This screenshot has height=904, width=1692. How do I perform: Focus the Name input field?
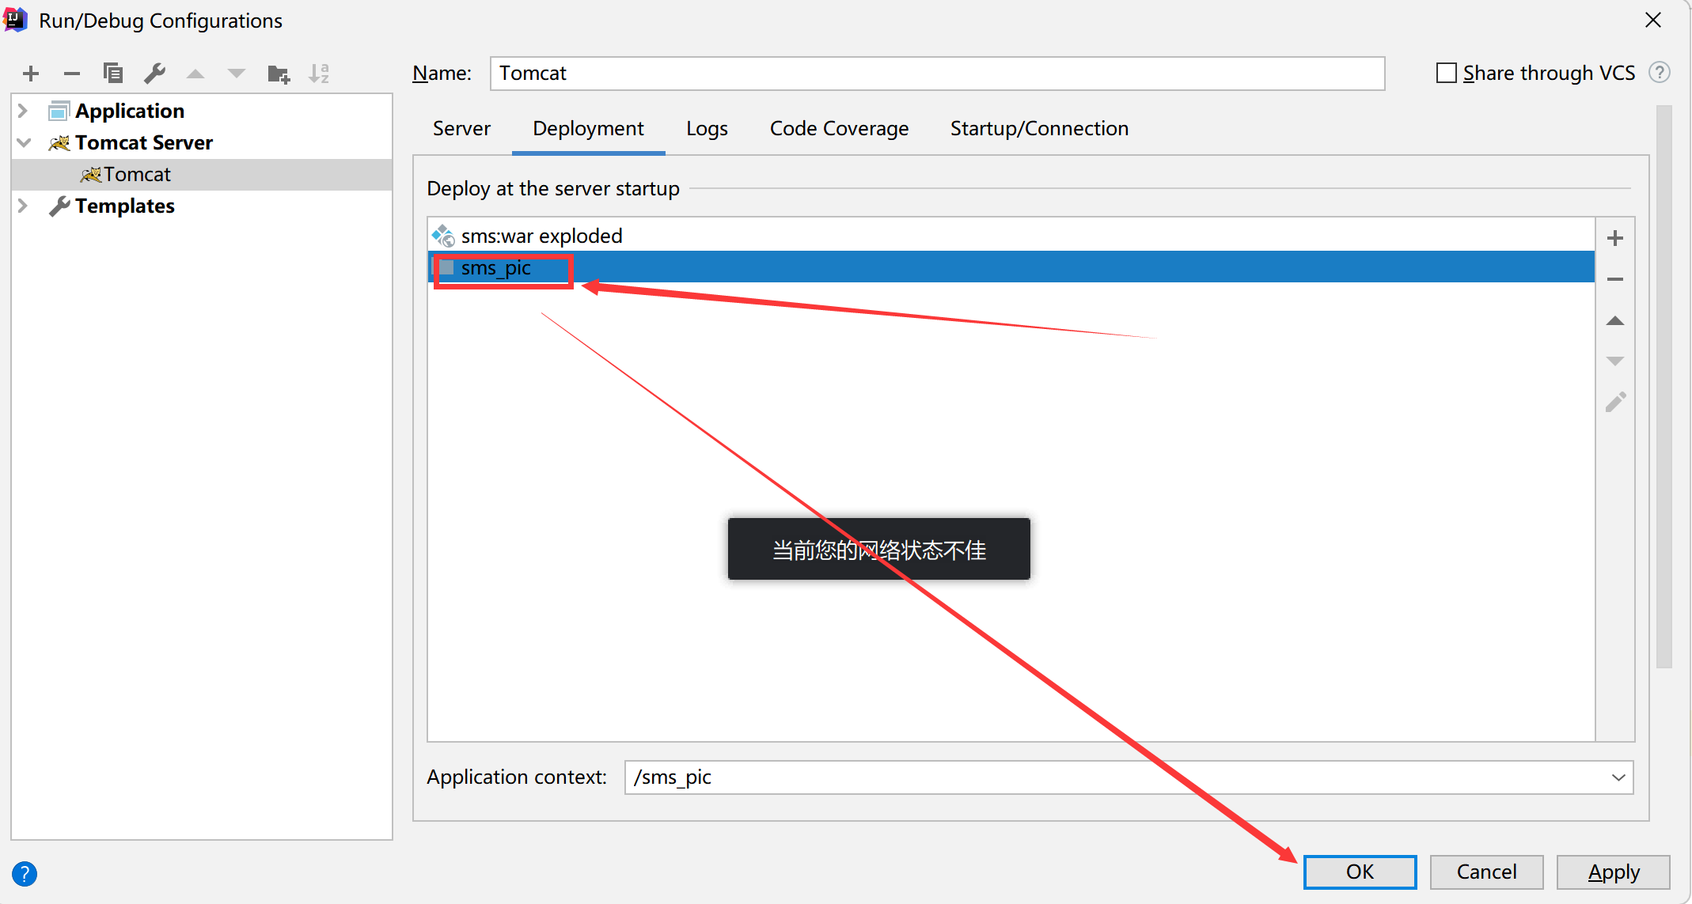coord(937,74)
